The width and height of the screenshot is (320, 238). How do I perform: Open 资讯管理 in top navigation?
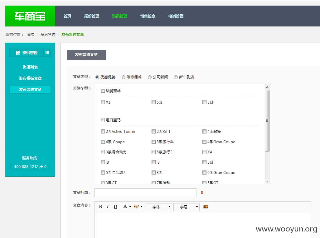pos(119,16)
